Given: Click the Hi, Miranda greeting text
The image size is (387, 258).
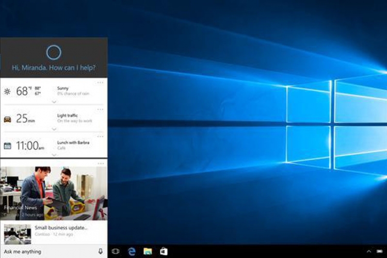Looking at the screenshot, I should click(54, 68).
